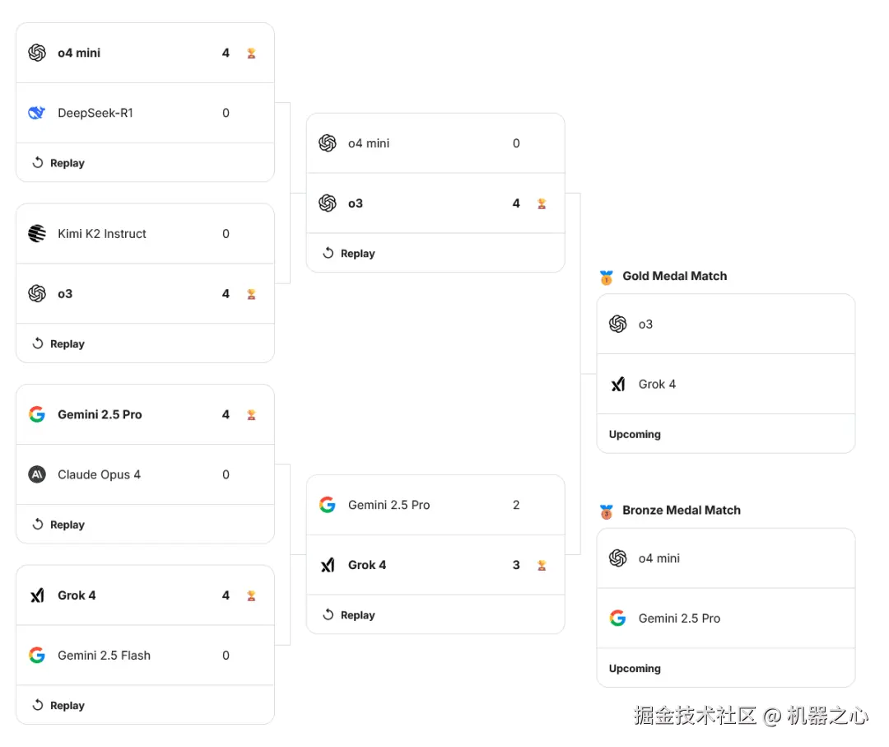Click the OpenAI logo beside o3 in Gold Medal Match
Viewport: 889px width, 747px height.
(618, 324)
